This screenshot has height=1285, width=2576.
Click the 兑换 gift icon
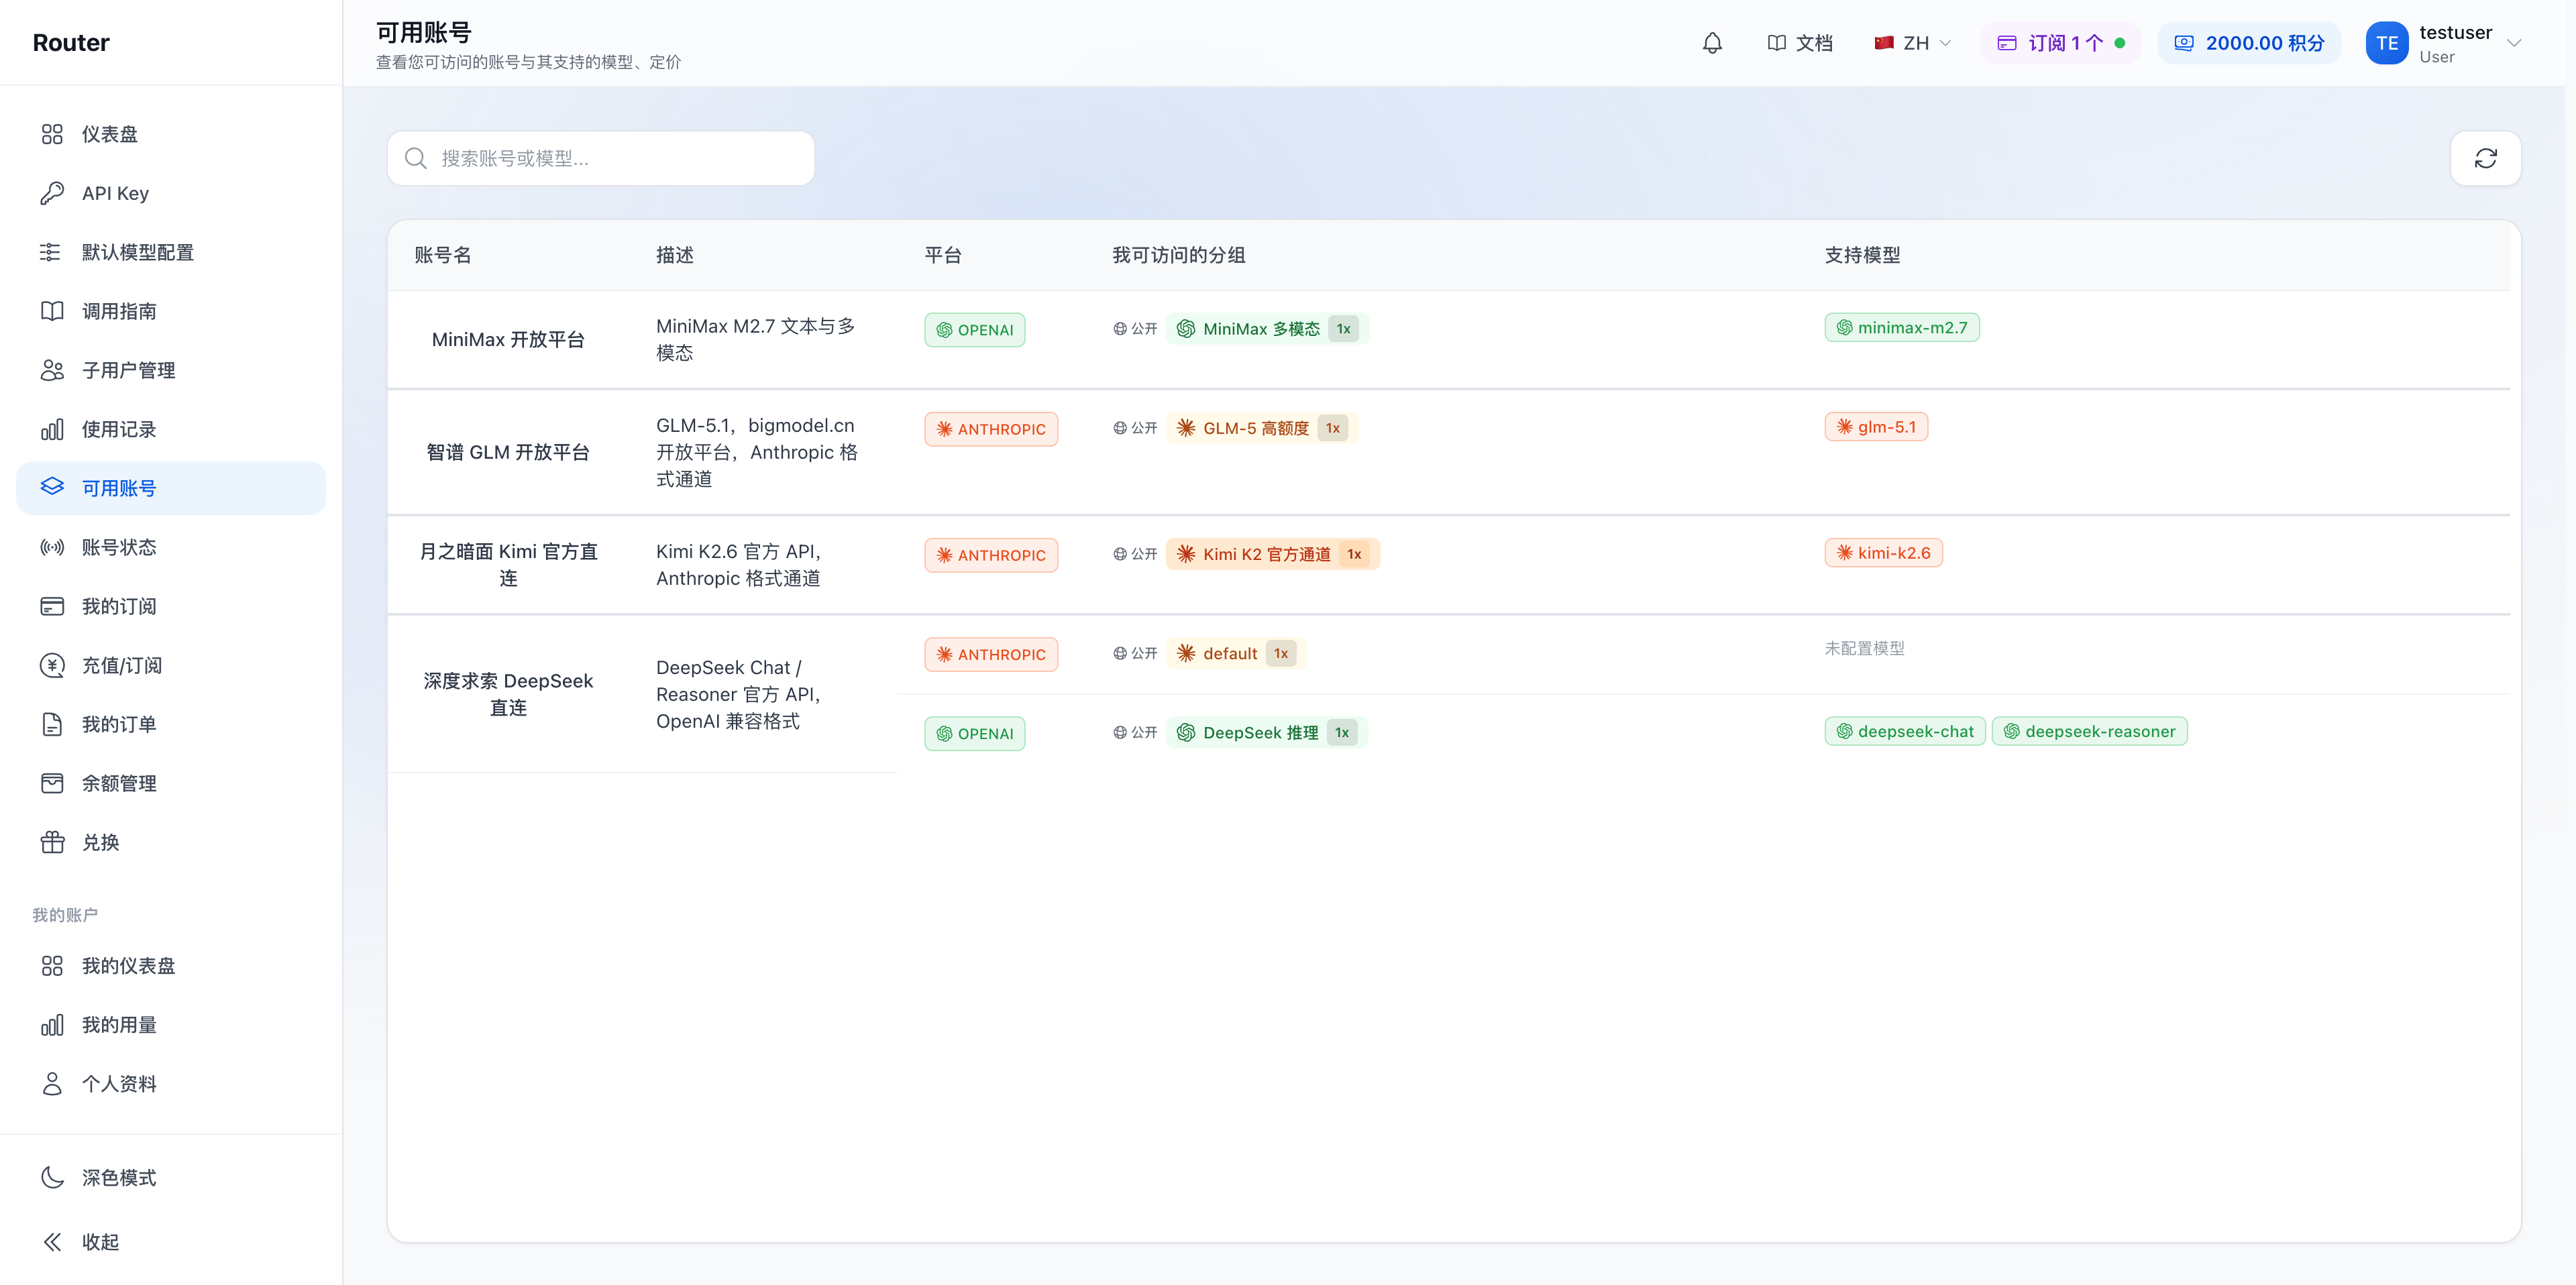click(x=52, y=842)
